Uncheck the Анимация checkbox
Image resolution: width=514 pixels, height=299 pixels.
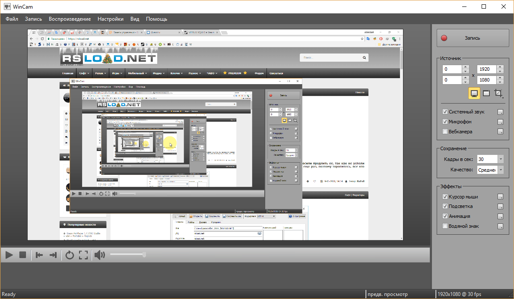pyautogui.click(x=445, y=216)
